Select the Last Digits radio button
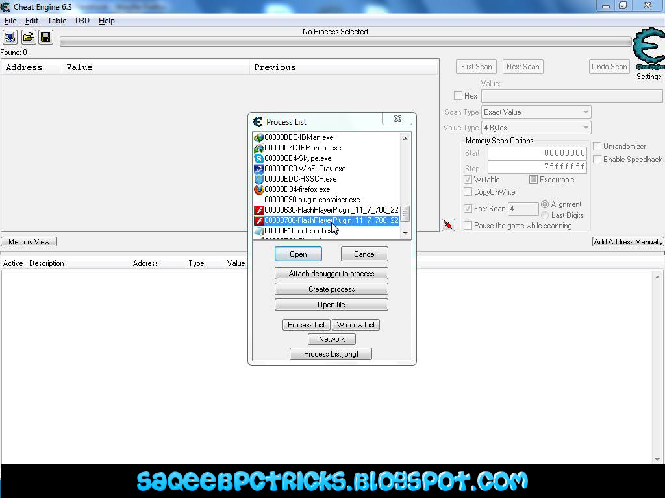This screenshot has width=665, height=498. click(x=545, y=215)
